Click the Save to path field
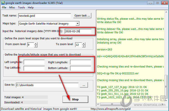169x111 pixels. (x=47, y=85)
